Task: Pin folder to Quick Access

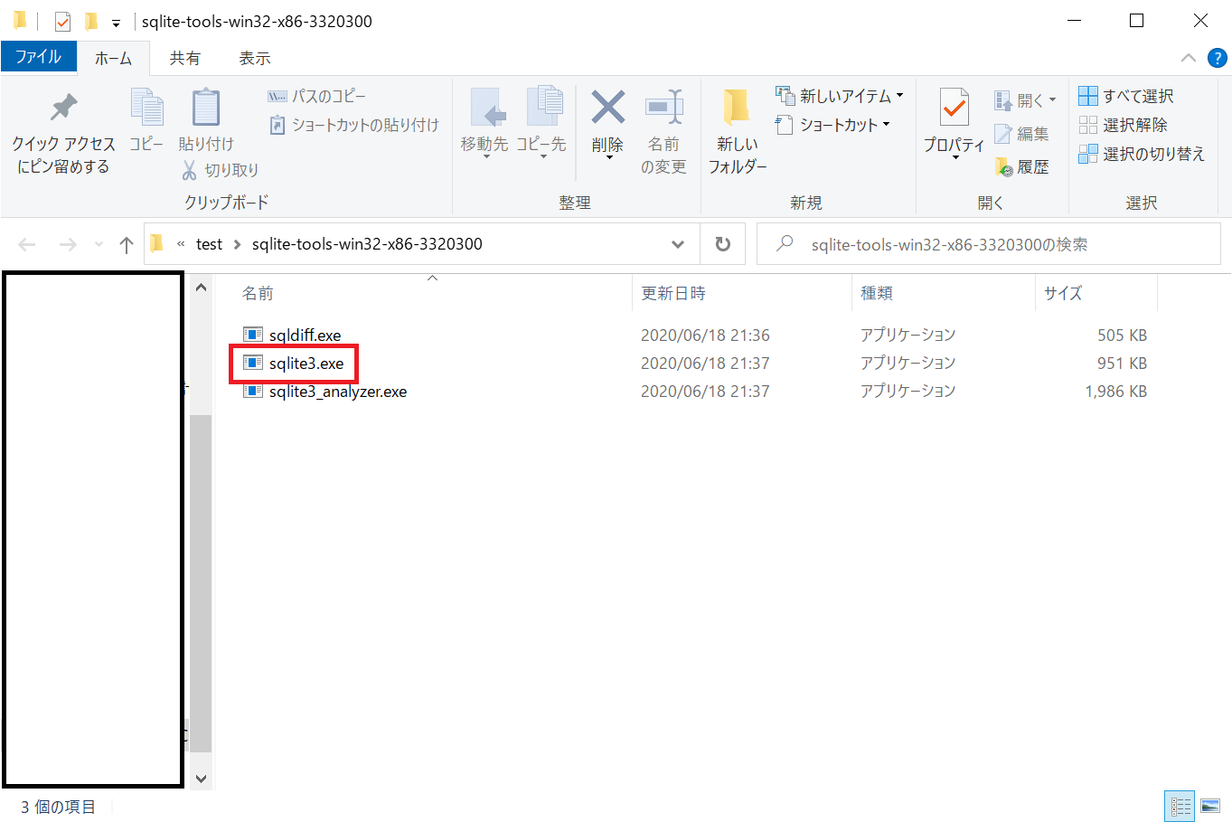Action: coord(63,132)
